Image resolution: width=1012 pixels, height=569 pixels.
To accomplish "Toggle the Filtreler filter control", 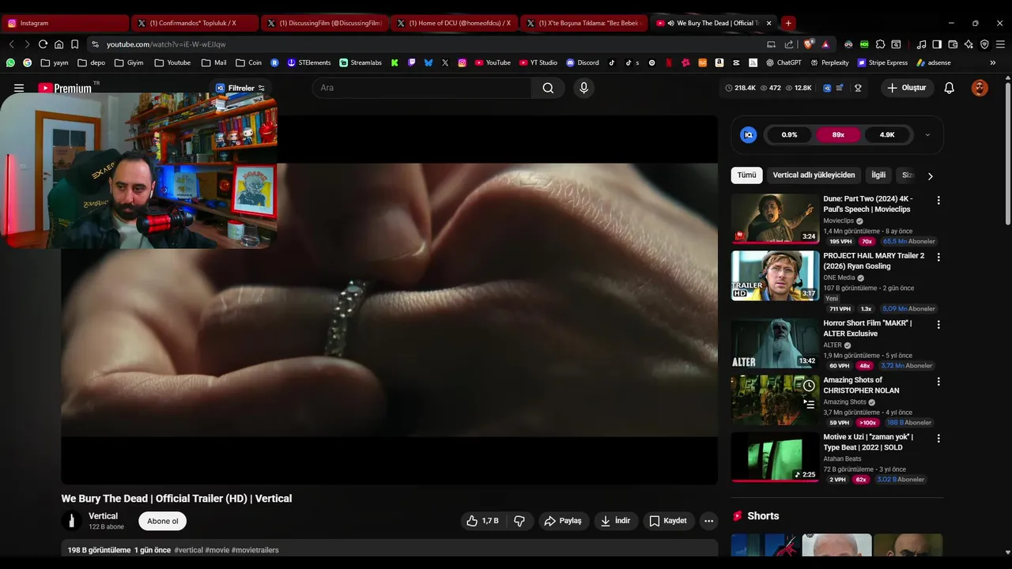I will point(240,89).
